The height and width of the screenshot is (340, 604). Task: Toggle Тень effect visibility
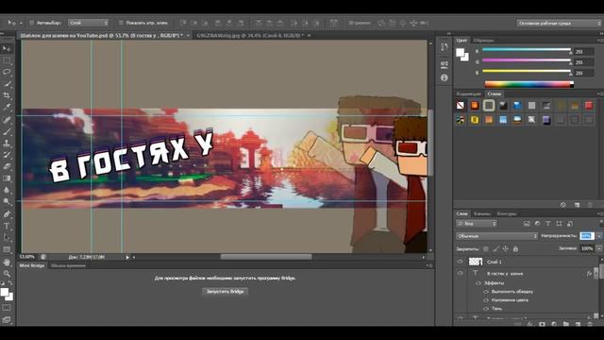pos(486,309)
